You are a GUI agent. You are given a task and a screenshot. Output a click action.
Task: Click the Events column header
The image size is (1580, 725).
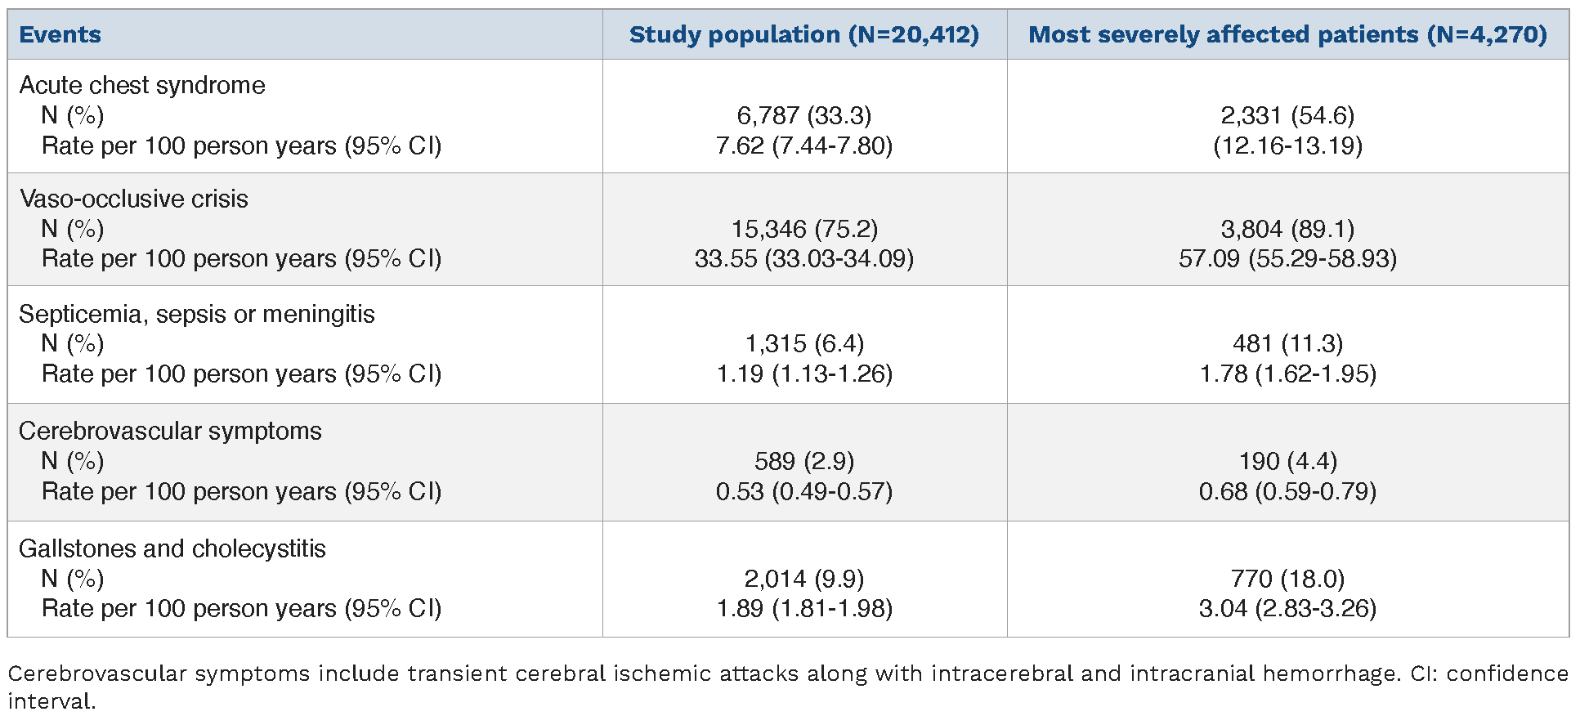point(60,35)
